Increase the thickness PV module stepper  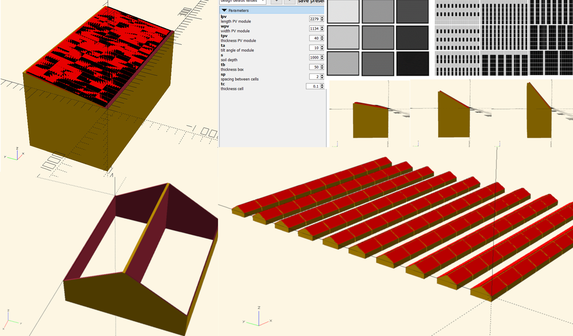pos(322,37)
